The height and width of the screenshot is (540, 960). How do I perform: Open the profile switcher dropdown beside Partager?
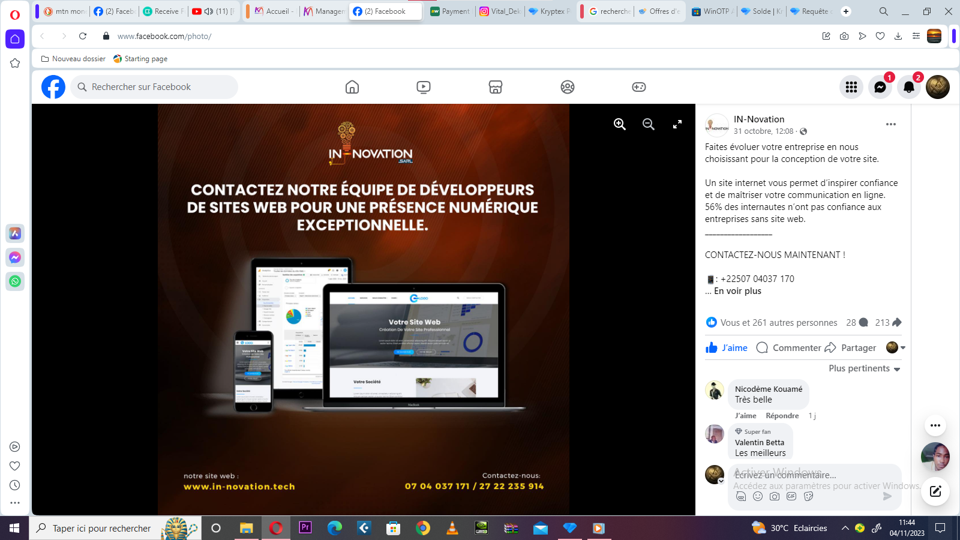click(896, 347)
